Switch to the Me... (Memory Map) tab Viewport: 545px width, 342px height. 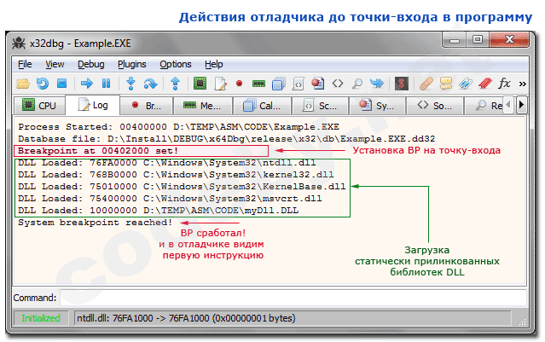[203, 105]
